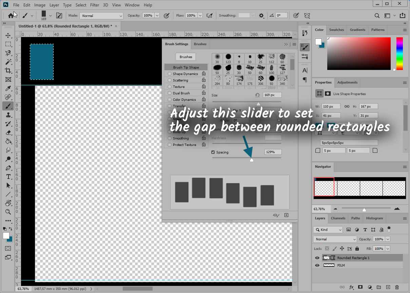Select the Hand tool
The image size is (410, 293).
[8, 203]
